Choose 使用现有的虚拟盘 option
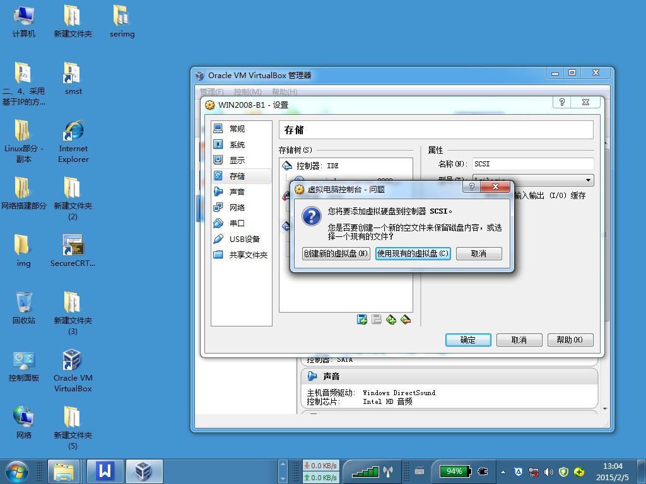646x484 pixels. coord(413,253)
